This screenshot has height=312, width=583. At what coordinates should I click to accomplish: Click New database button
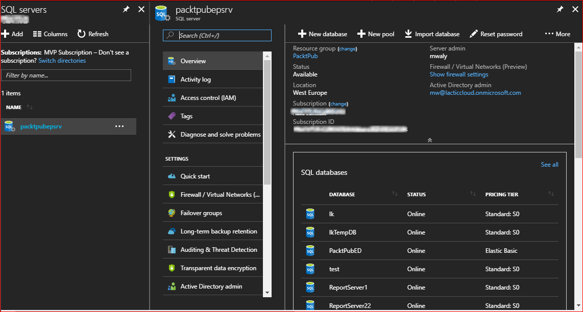click(323, 34)
